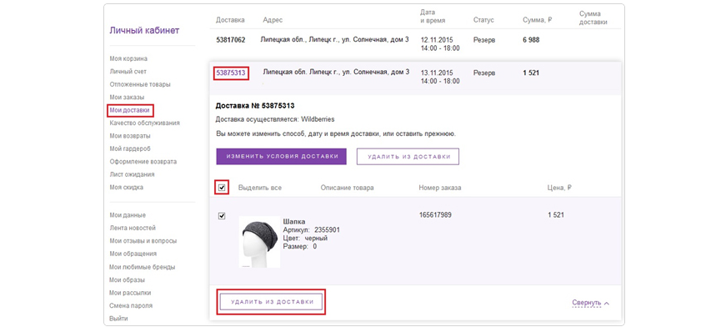Click sum value 6 988

tap(531, 40)
